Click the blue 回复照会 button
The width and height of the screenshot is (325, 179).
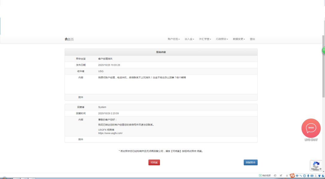250,163
